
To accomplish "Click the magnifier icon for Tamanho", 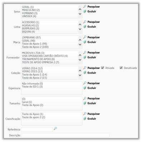I will (x=85, y=98).
